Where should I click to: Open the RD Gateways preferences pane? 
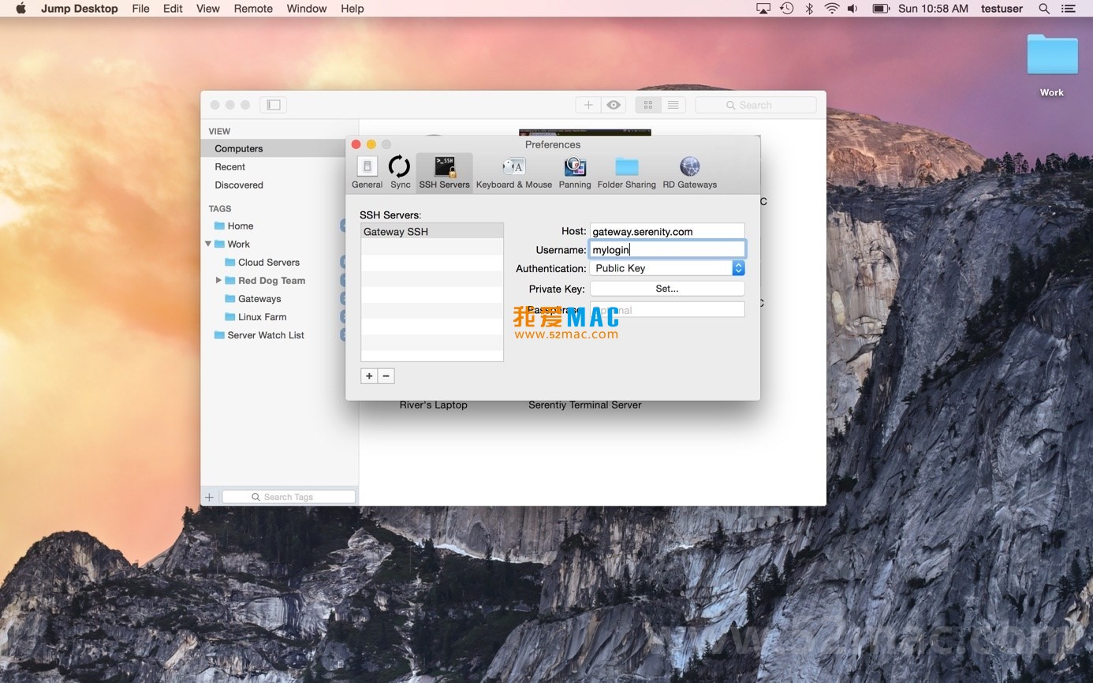(689, 172)
